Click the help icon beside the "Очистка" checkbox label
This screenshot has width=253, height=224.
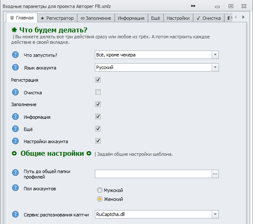point(16,92)
